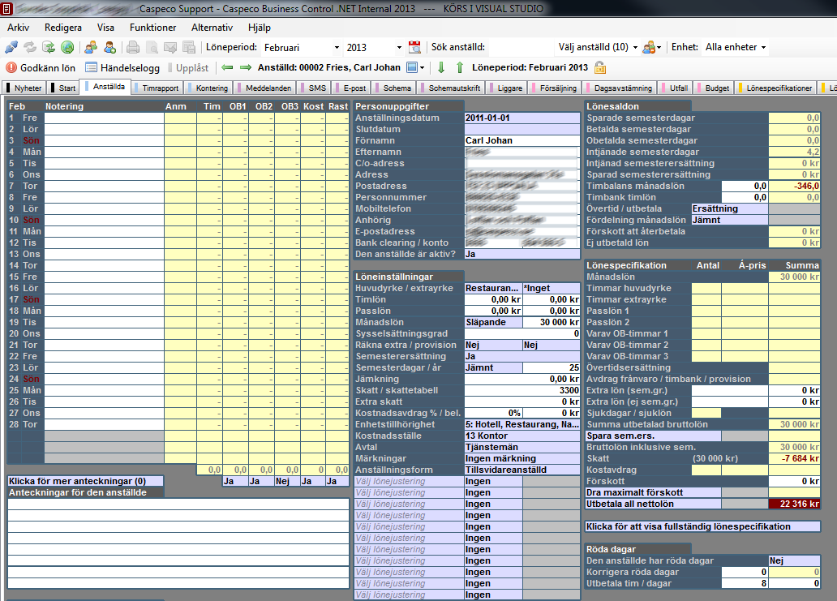The height and width of the screenshot is (601, 837).
Task: Open the Funktioner menu
Action: coord(152,28)
